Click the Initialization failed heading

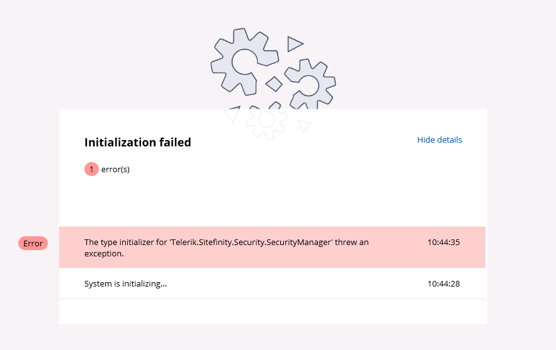point(137,142)
